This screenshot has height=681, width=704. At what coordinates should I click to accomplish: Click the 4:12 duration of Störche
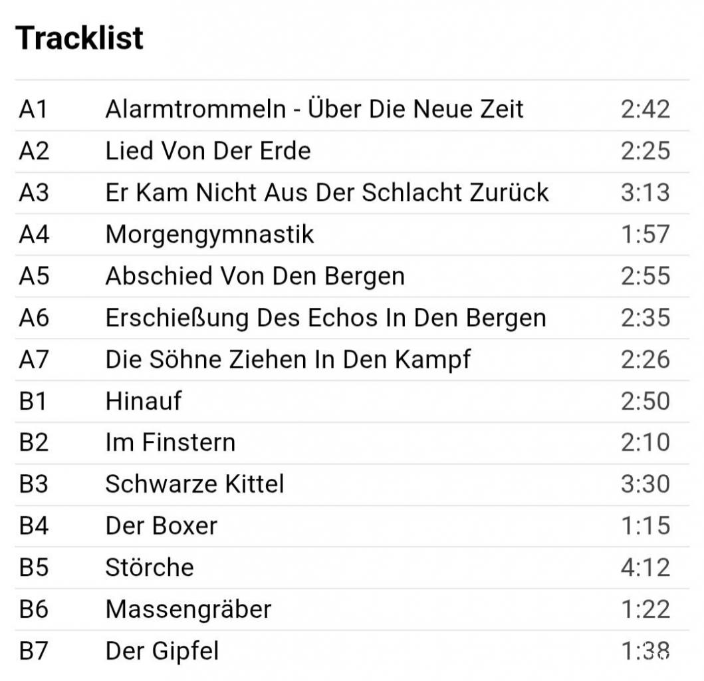(645, 567)
